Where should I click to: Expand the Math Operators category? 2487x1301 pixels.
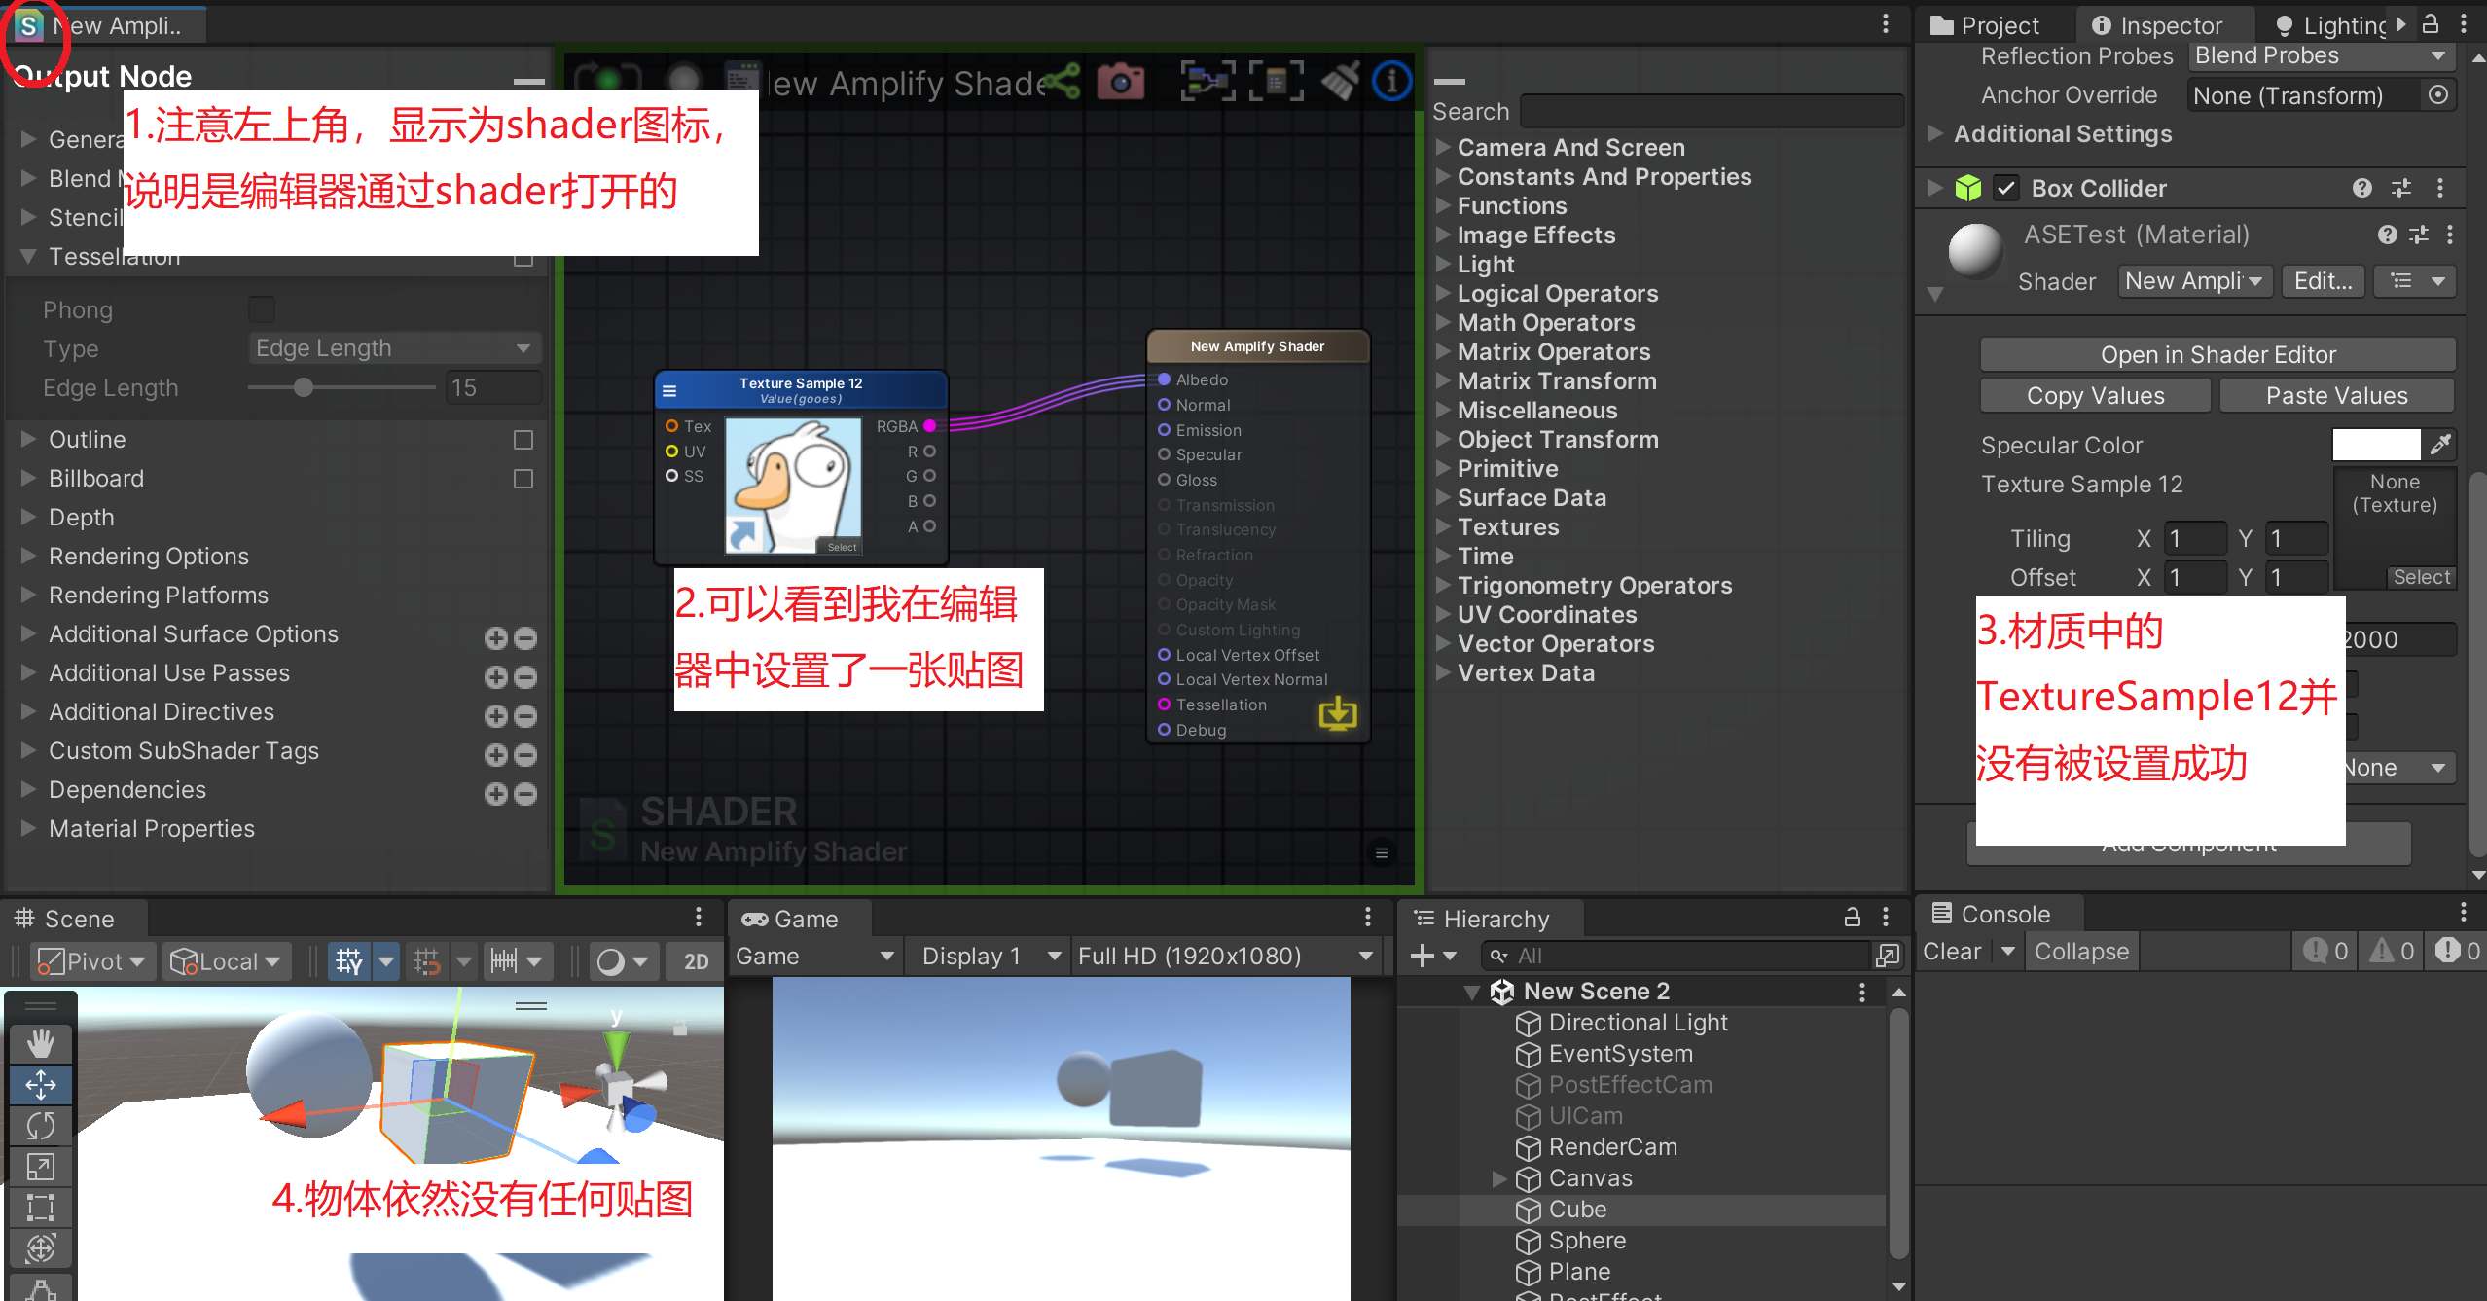coord(1545,323)
